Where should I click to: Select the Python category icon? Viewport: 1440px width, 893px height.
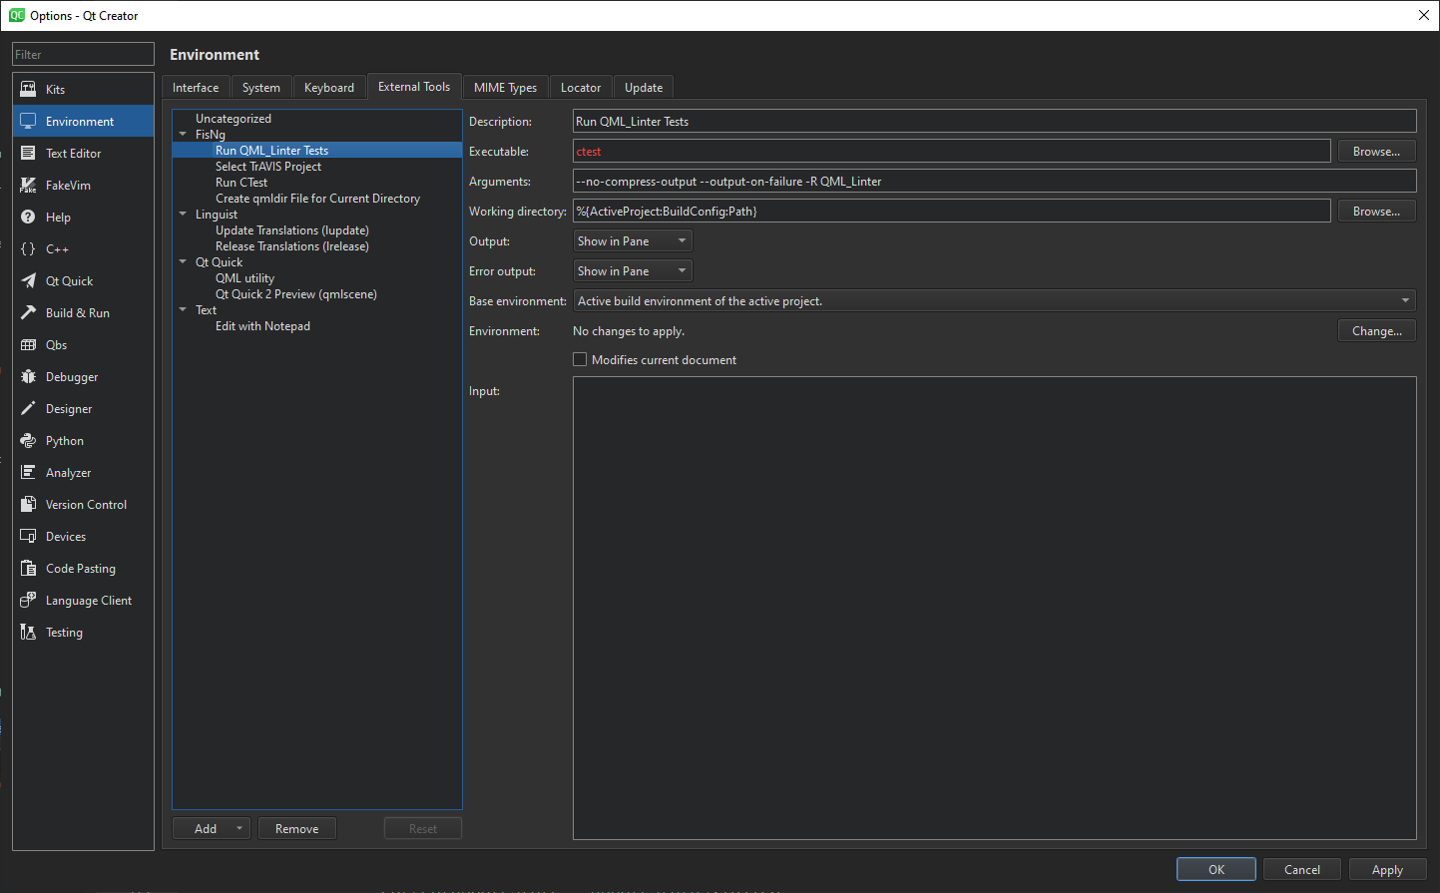coord(29,440)
